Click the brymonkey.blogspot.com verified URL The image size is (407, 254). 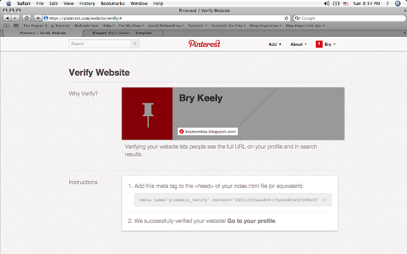(x=210, y=131)
